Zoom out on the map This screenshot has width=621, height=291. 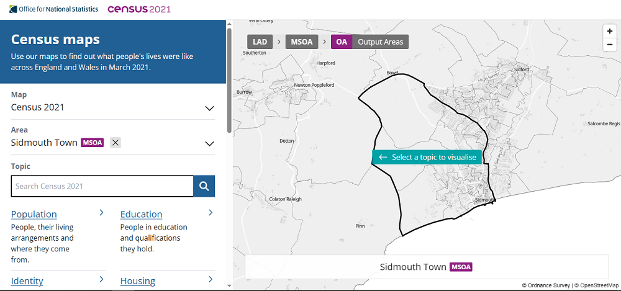click(x=610, y=44)
